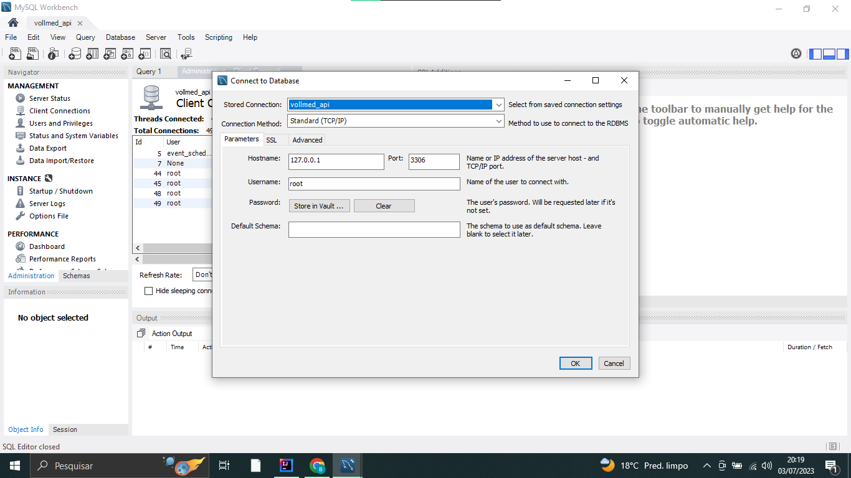This screenshot has height=478, width=851.
Task: Click the create new stored procedure icon
Action: click(127, 54)
